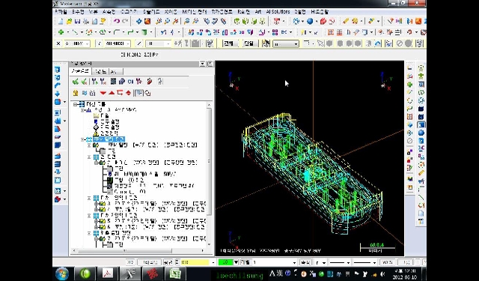Move insert arrow up one item

(x=112, y=93)
